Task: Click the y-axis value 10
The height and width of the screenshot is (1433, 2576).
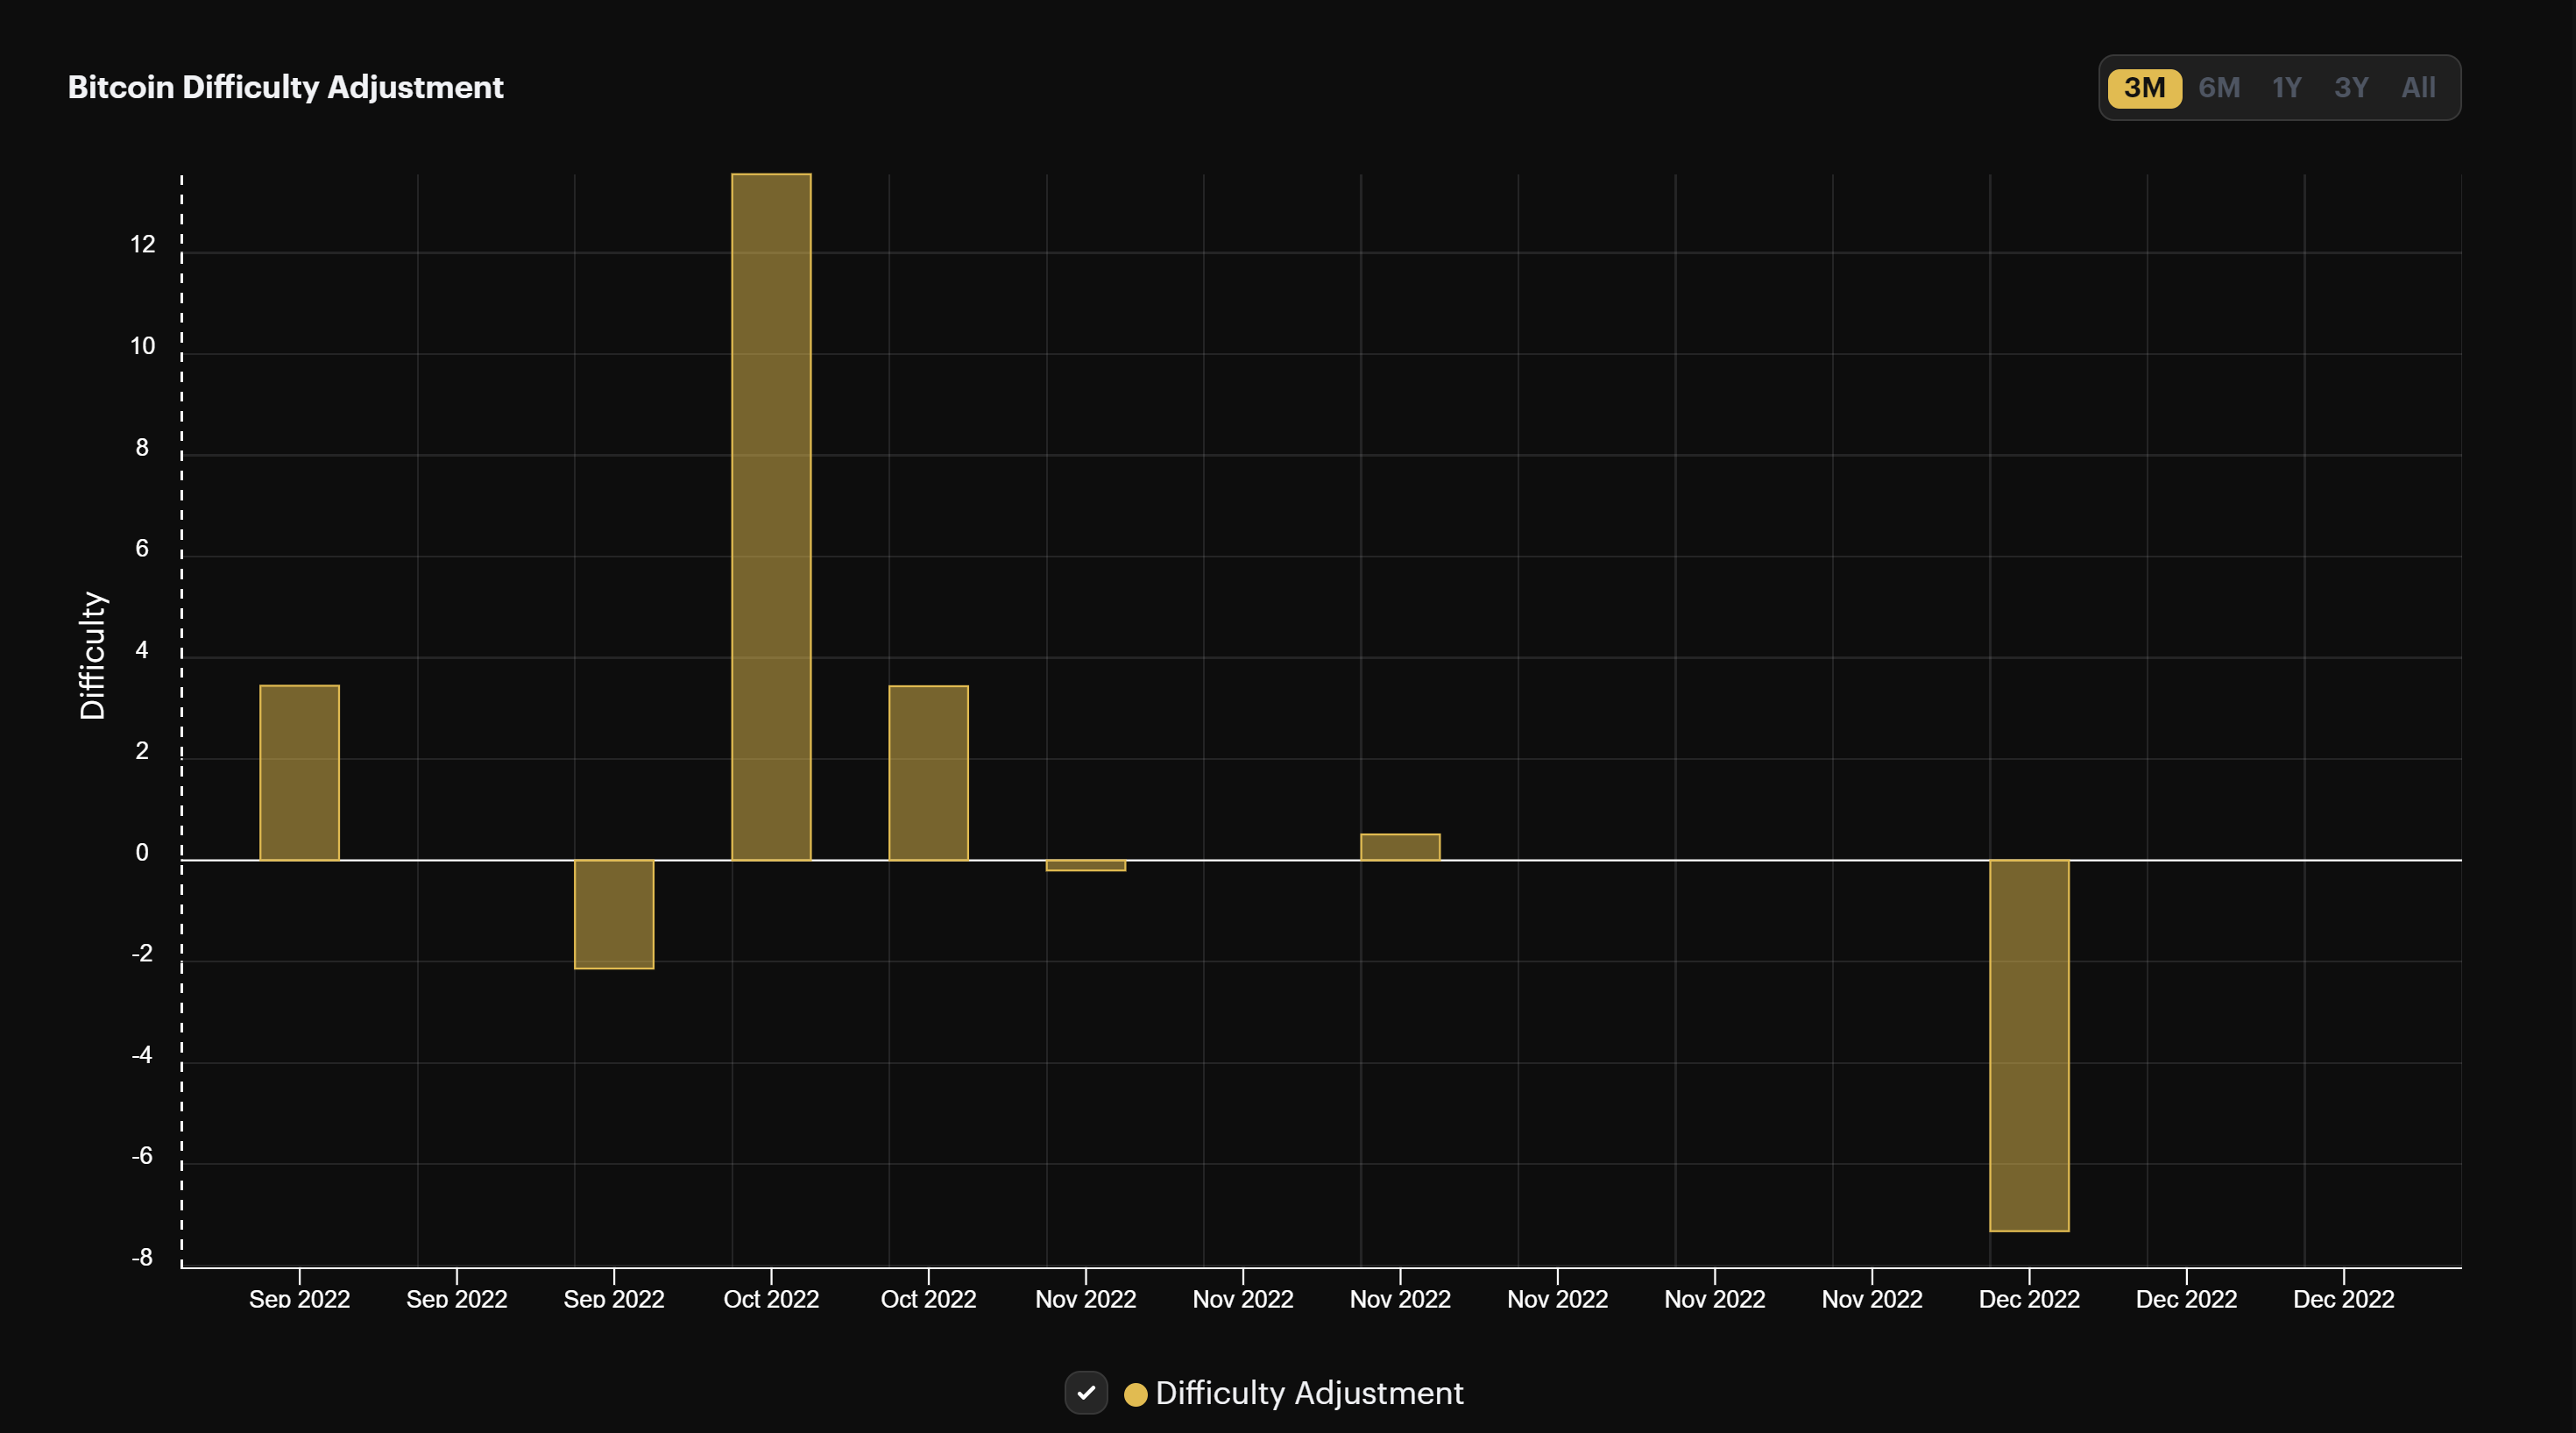Action: [x=143, y=346]
